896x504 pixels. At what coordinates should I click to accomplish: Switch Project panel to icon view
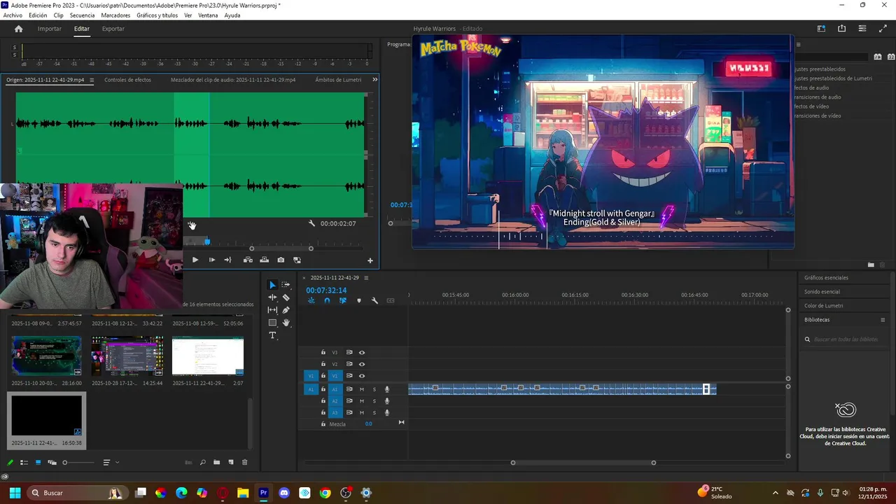(x=38, y=463)
